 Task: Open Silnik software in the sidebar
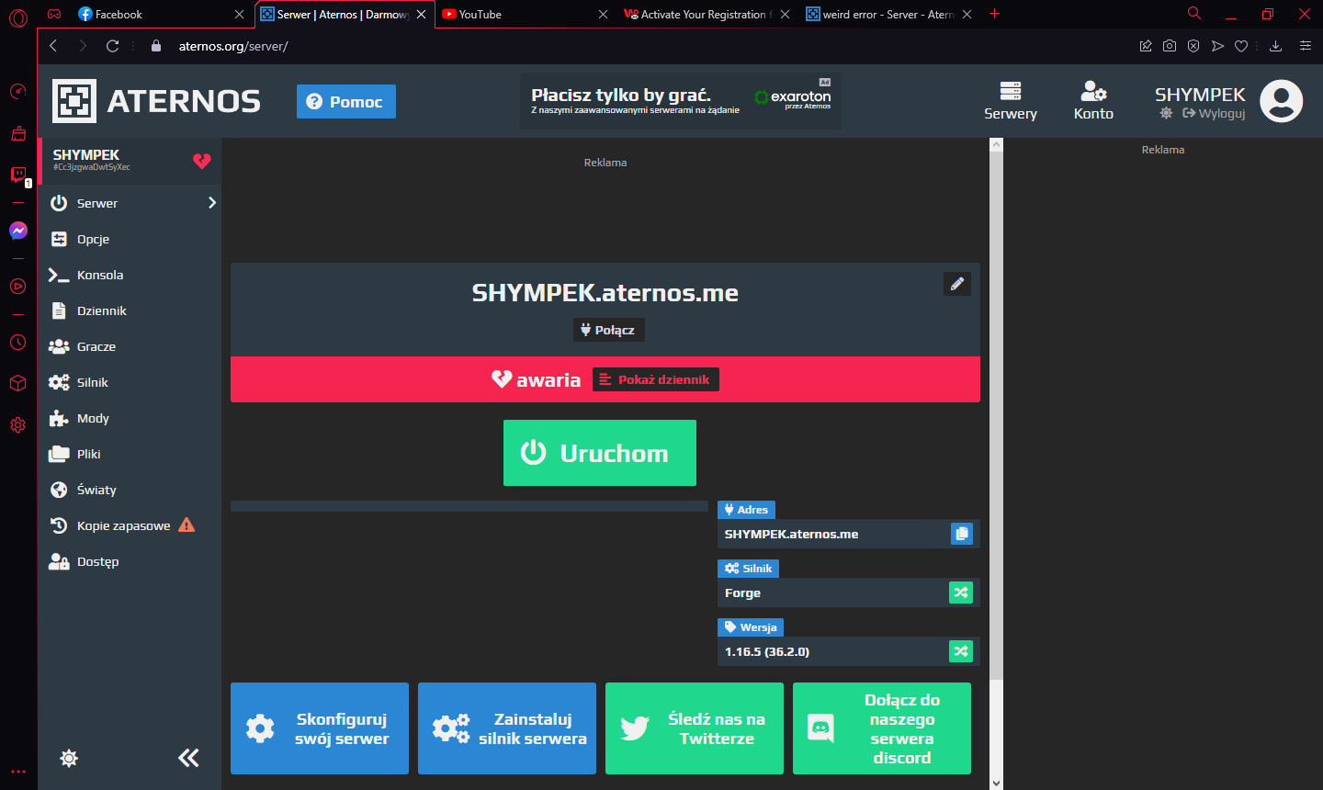click(130, 382)
